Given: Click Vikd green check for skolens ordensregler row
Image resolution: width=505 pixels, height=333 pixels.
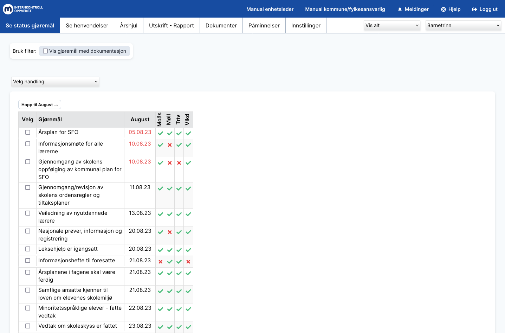Looking at the screenshot, I should point(188,188).
